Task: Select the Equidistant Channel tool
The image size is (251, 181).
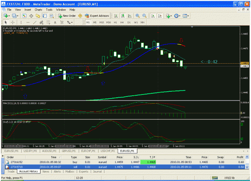Action: (x=41, y=22)
